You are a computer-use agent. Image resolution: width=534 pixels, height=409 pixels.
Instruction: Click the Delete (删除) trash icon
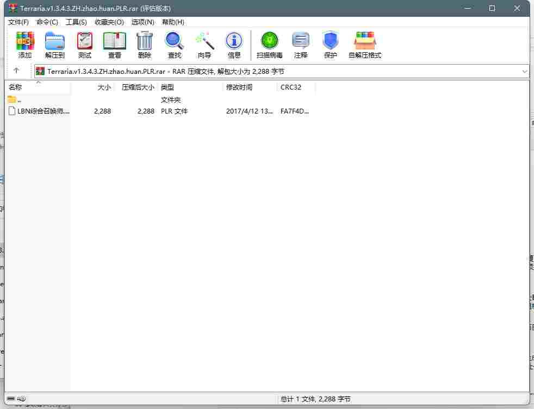(x=145, y=45)
